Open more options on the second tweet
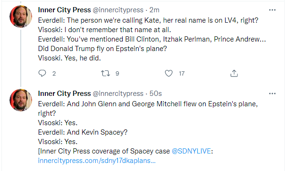Viewport: 287px width, 171px height. 272,94
